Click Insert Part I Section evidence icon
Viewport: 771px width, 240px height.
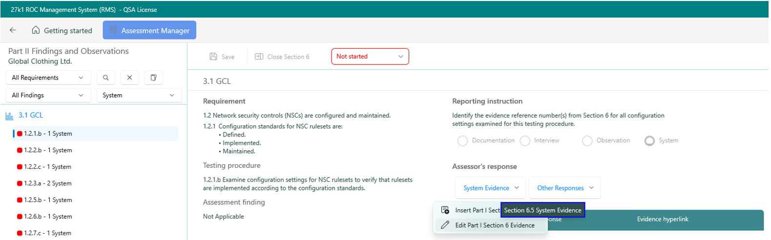[445, 210]
